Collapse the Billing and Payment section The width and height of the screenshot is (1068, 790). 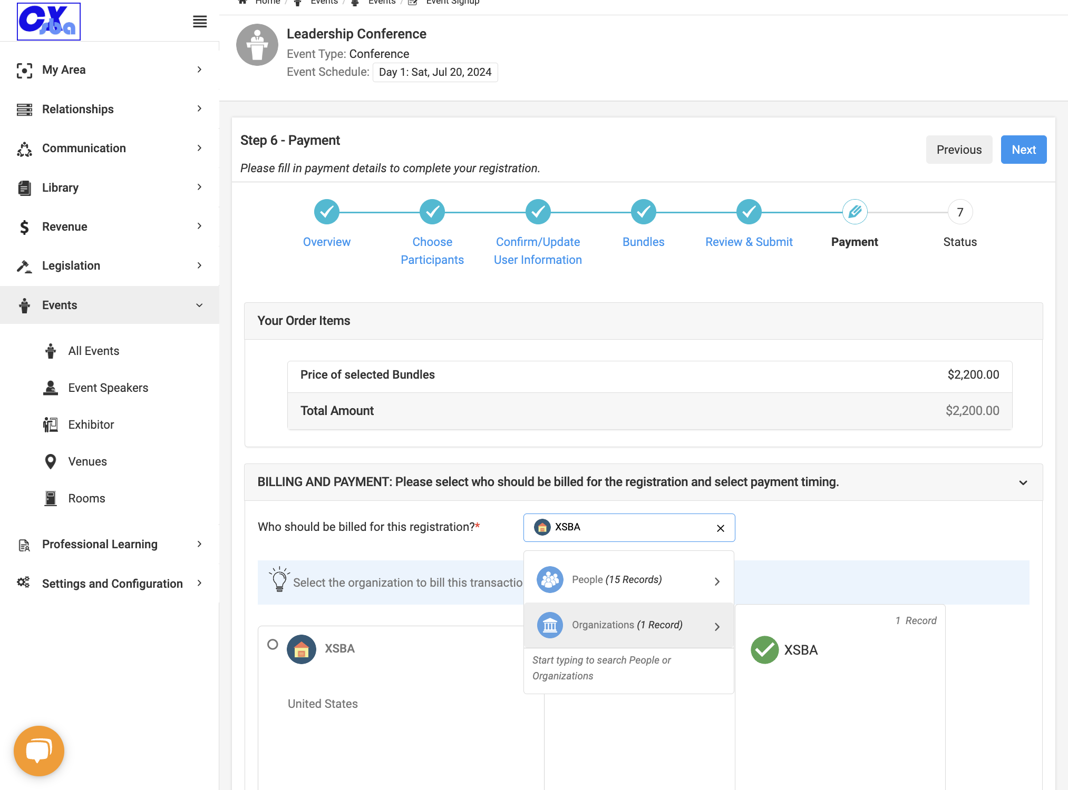tap(1023, 482)
